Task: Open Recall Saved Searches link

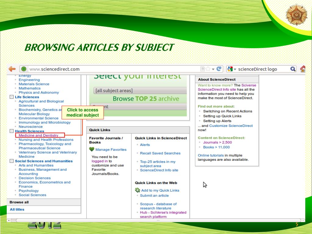Action: [x=160, y=153]
